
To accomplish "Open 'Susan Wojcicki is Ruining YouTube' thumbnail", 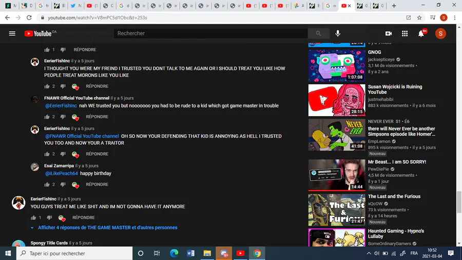I will (x=337, y=100).
